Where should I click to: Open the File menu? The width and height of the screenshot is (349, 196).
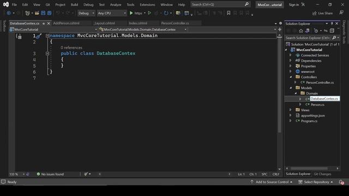click(x=14, y=4)
